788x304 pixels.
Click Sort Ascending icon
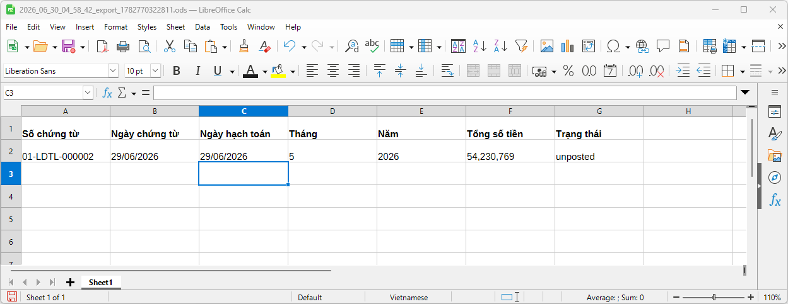(x=479, y=46)
